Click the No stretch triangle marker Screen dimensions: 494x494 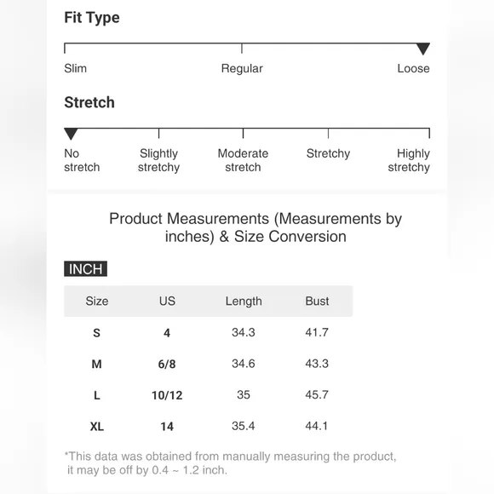(x=71, y=134)
